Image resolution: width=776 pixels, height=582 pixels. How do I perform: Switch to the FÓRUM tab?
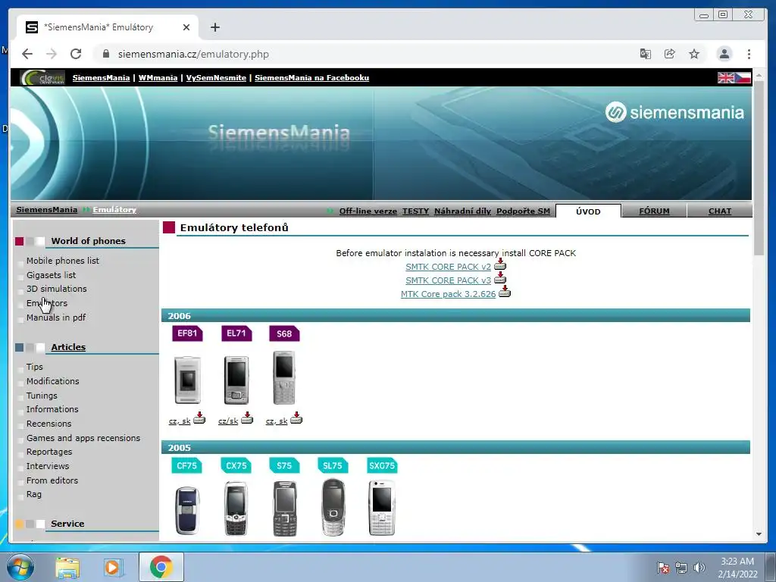click(654, 211)
